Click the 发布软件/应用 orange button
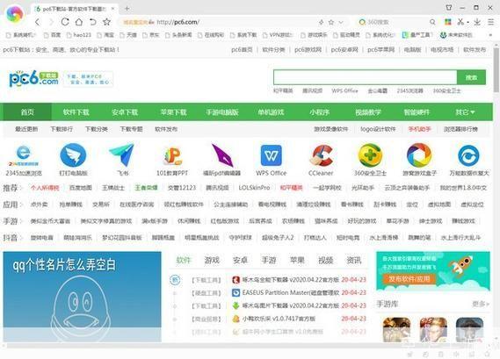The width and height of the screenshot is (500, 359). point(409,279)
